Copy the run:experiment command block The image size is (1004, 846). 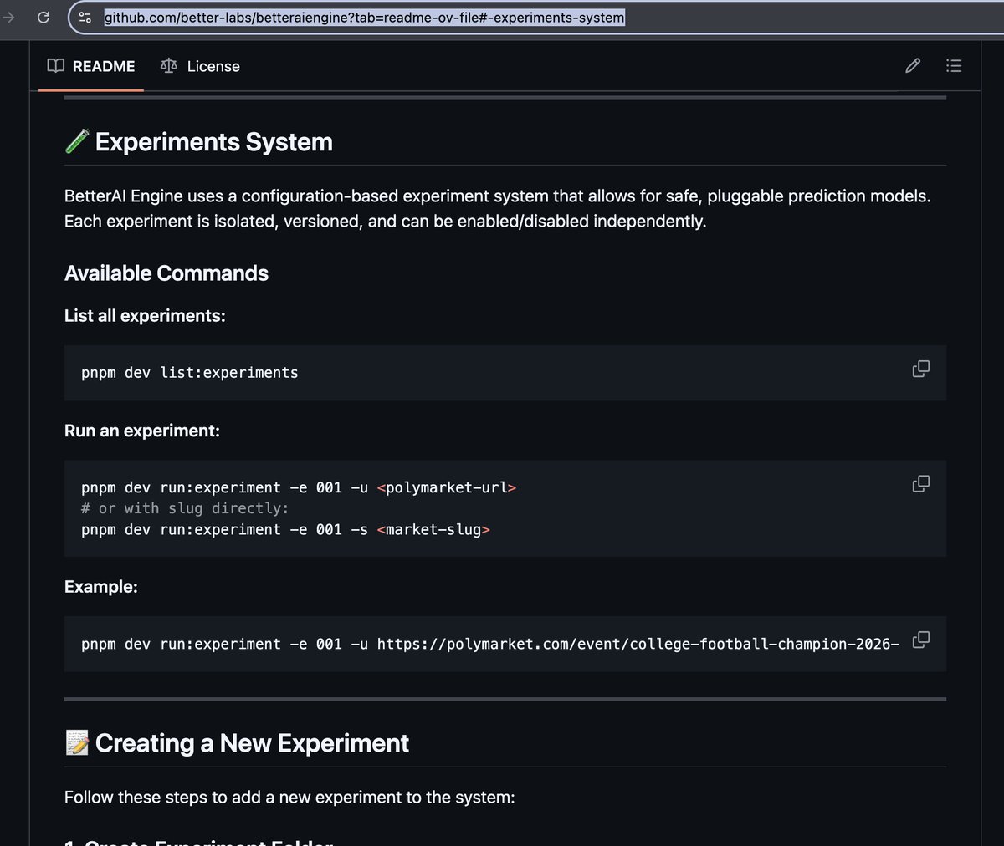[920, 483]
